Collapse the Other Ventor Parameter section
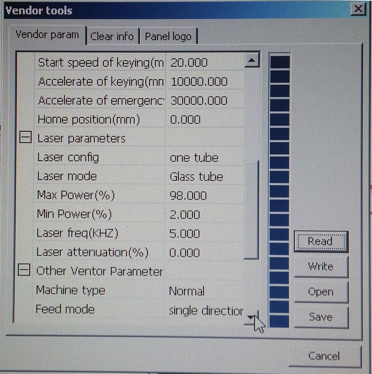 pyautogui.click(x=24, y=271)
